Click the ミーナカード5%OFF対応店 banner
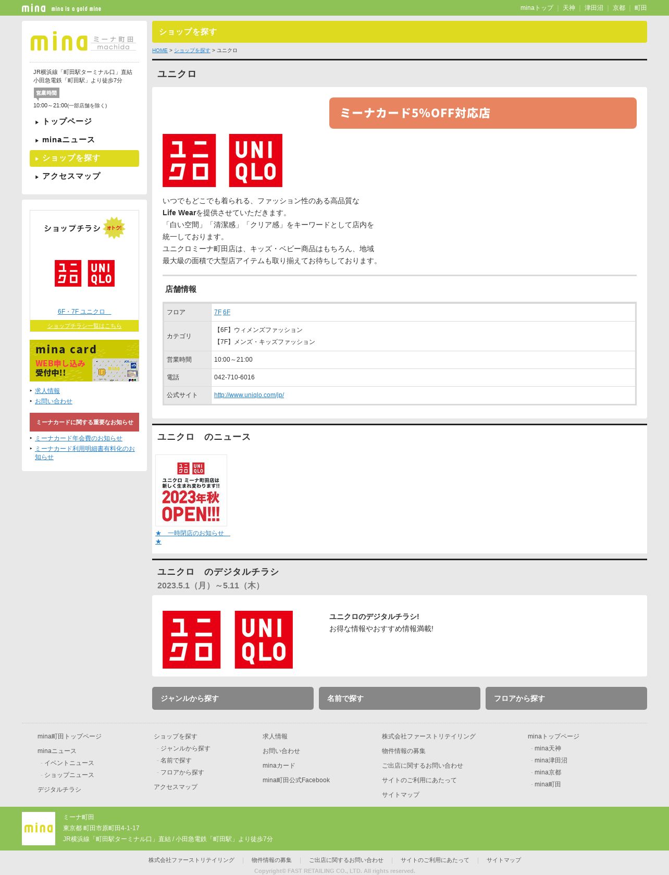 click(x=483, y=113)
